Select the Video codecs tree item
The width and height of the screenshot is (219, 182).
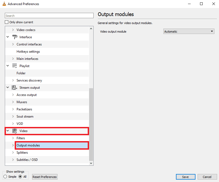26,30
